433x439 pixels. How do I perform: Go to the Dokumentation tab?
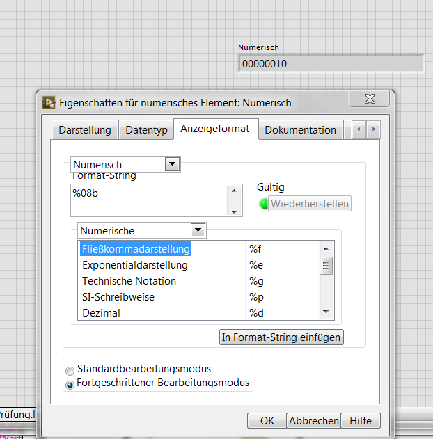[300, 130]
